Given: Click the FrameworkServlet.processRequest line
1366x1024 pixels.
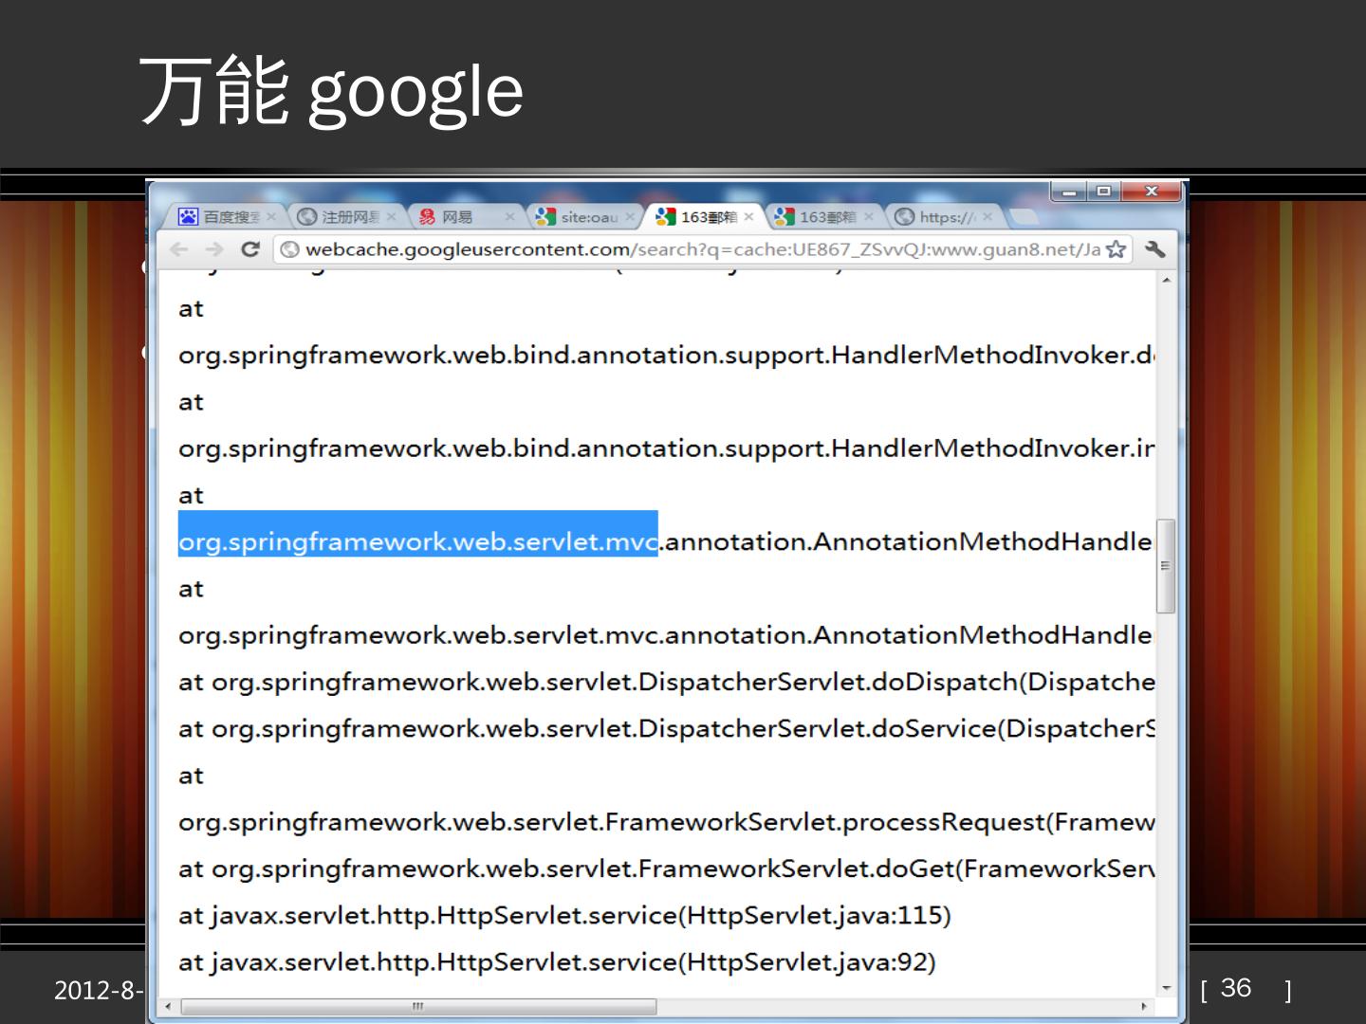Looking at the screenshot, I should coord(666,821).
